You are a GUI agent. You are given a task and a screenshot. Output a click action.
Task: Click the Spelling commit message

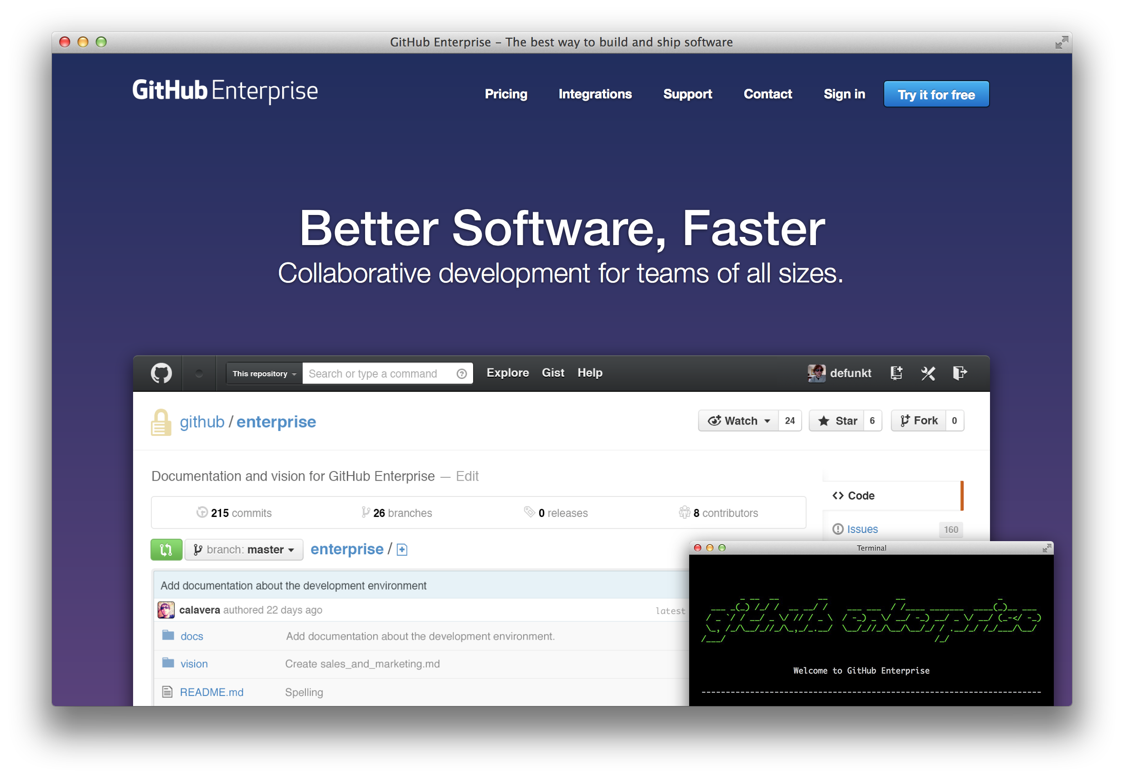coord(304,692)
